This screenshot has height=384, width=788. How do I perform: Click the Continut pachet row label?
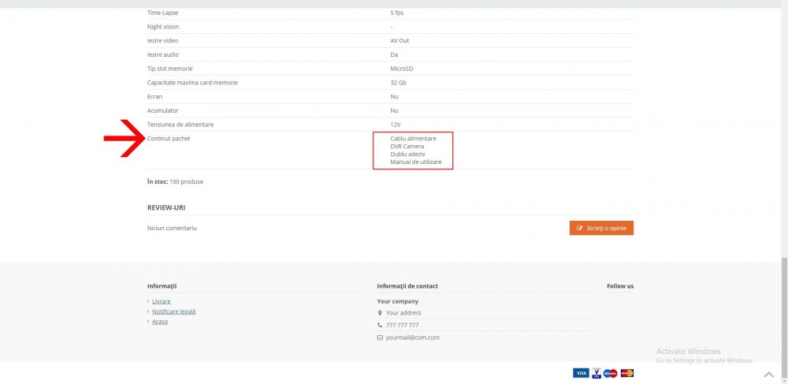[169, 138]
